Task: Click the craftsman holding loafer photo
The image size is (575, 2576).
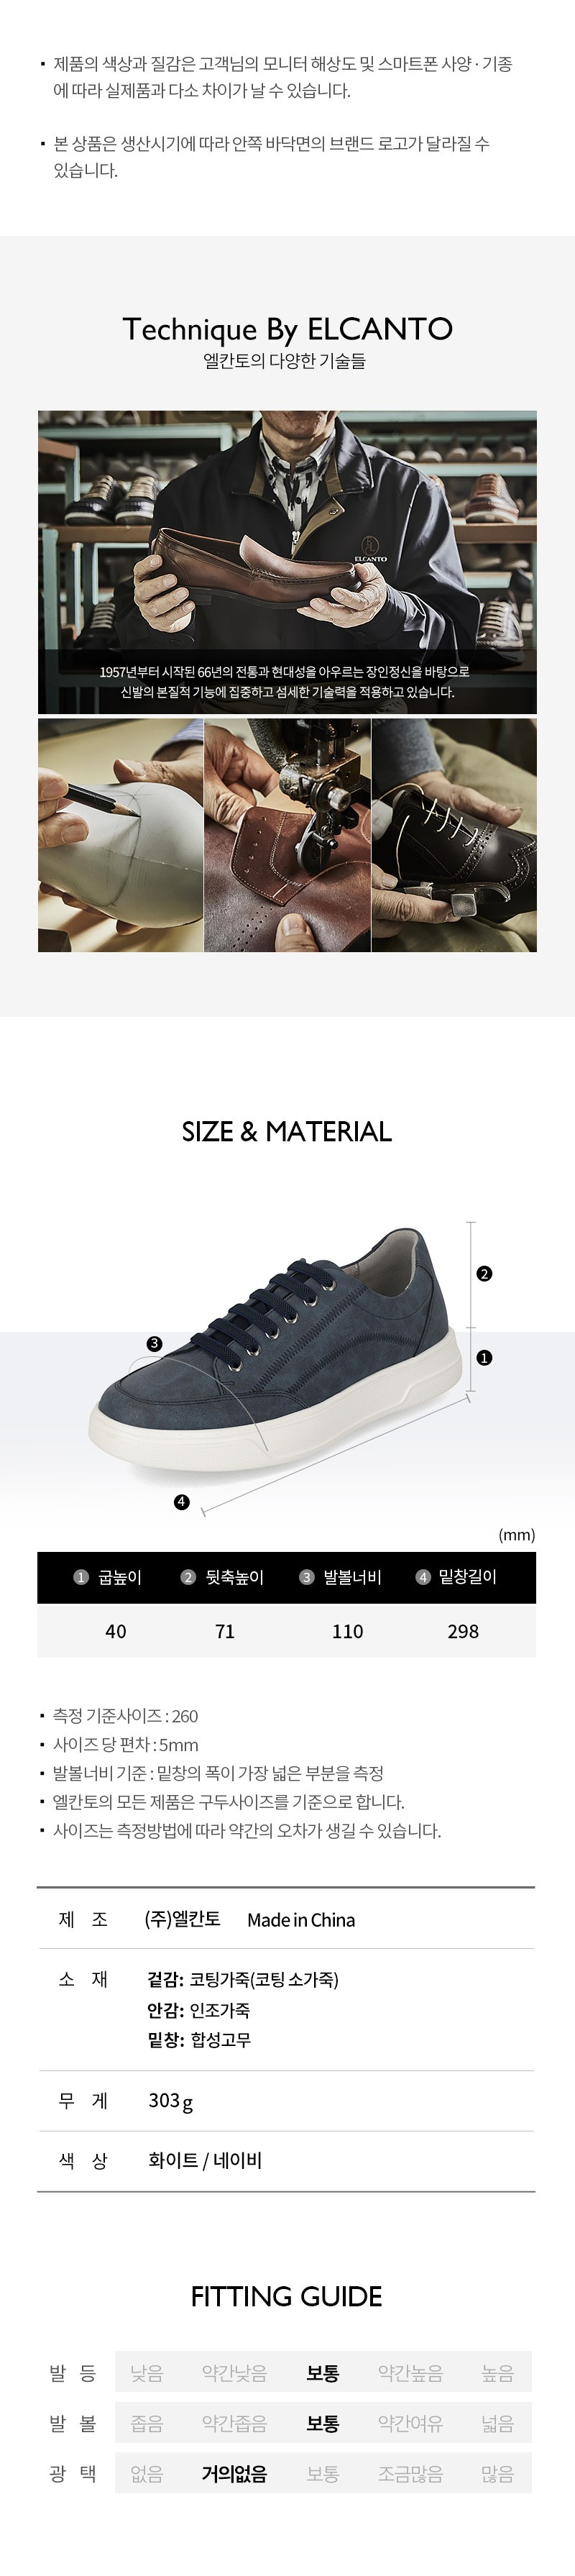Action: (x=287, y=562)
